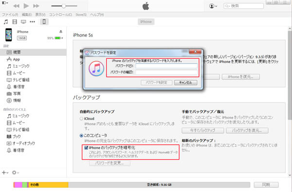Click the iPhoneを復元 button
Screen dimensions: 292x192
pos(240,77)
